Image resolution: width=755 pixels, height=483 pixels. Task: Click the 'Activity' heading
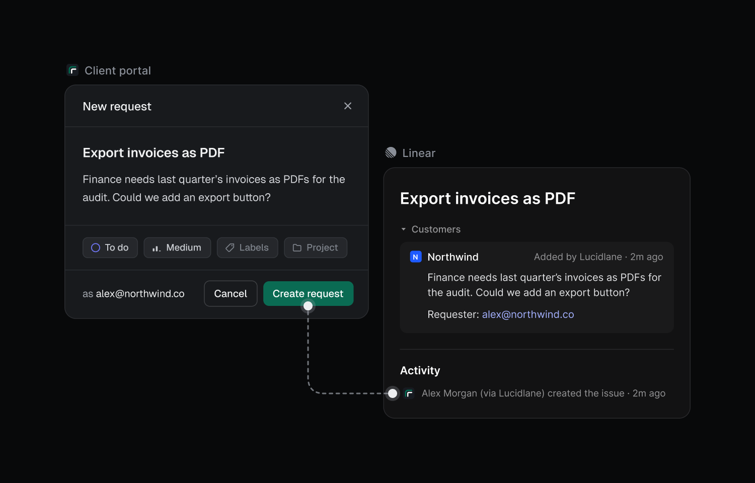coord(420,371)
